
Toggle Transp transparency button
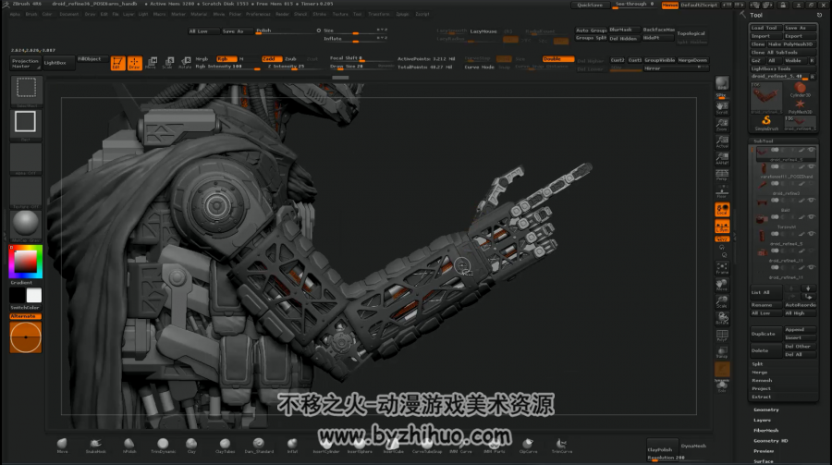coord(722,352)
